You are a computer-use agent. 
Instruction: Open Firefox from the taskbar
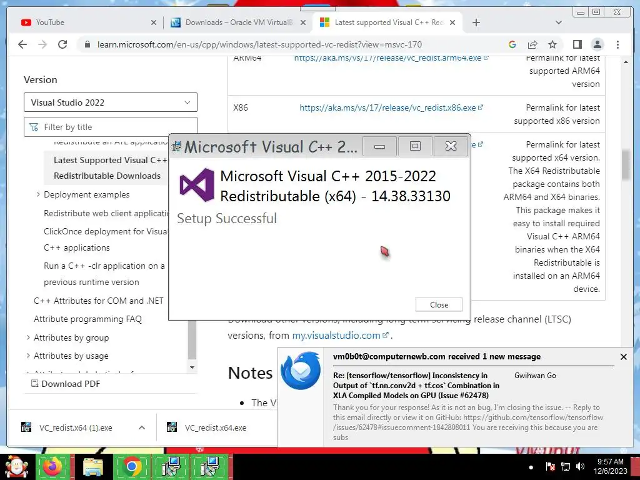click(x=52, y=466)
